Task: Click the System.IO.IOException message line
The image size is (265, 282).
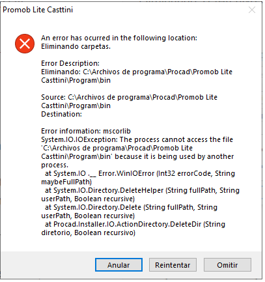Action: [137, 139]
